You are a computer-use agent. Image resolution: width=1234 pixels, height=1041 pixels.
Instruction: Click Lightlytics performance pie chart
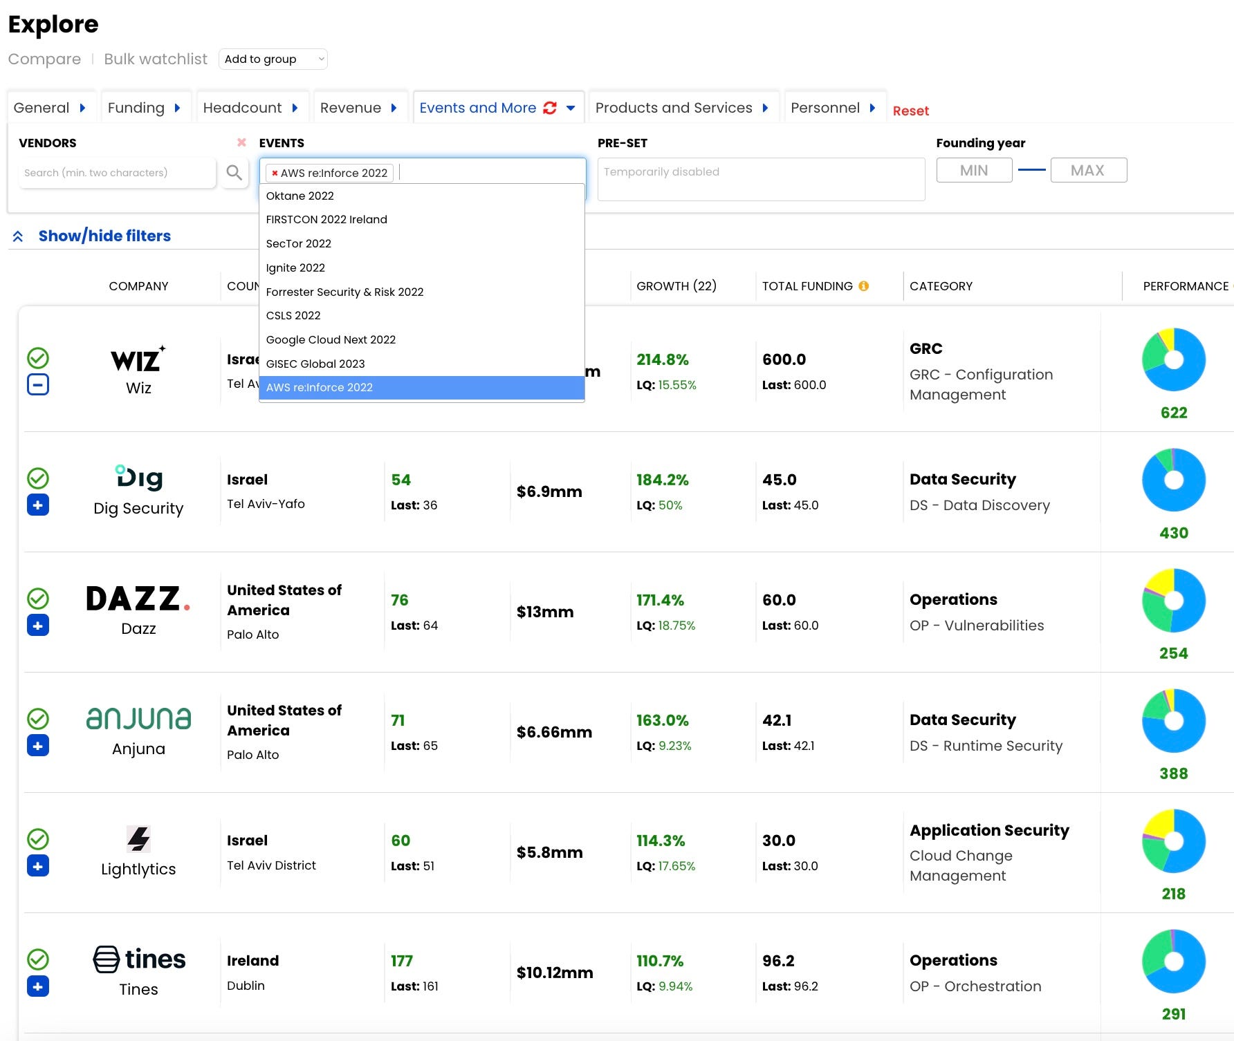pyautogui.click(x=1174, y=841)
